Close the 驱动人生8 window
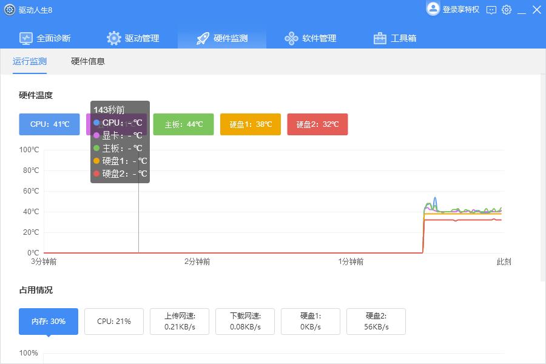546x364 pixels. pos(537,10)
